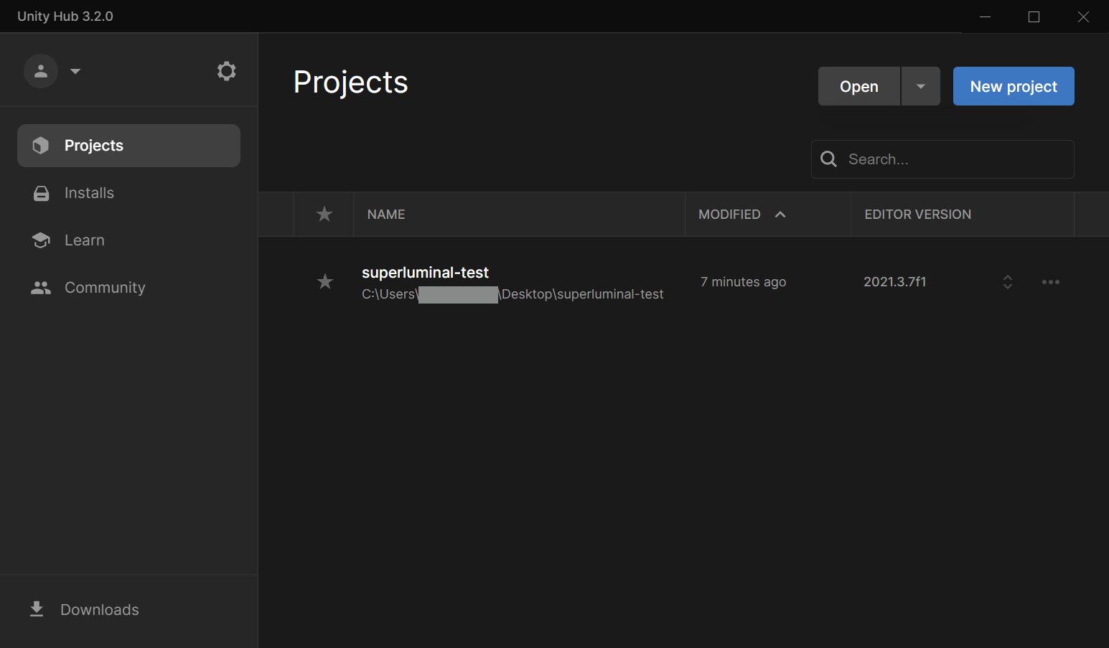Image resolution: width=1109 pixels, height=648 pixels.
Task: Open preferences with the gear icon
Action: click(226, 71)
